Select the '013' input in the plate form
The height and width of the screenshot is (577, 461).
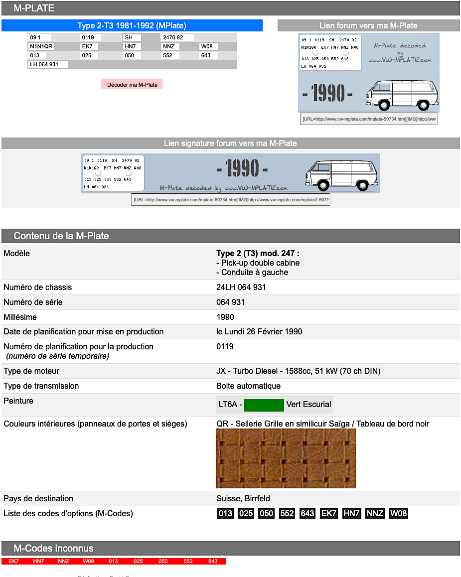click(x=37, y=56)
